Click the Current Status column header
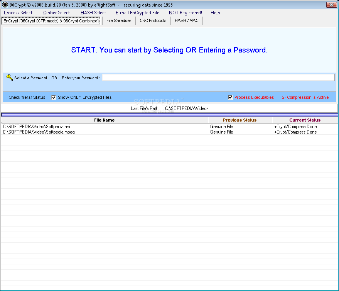 point(305,120)
